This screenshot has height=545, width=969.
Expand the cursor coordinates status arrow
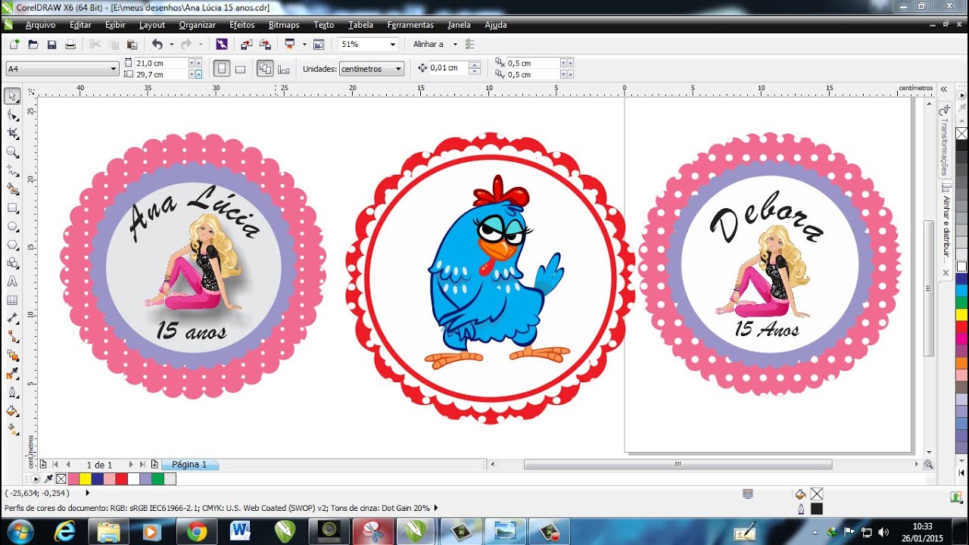click(87, 493)
